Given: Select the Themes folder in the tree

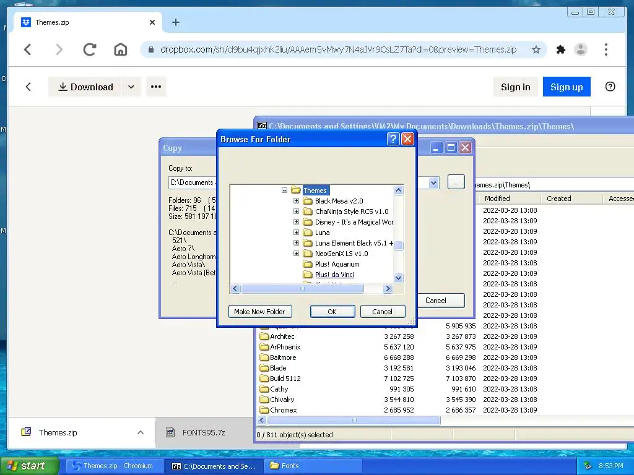Looking at the screenshot, I should point(315,190).
